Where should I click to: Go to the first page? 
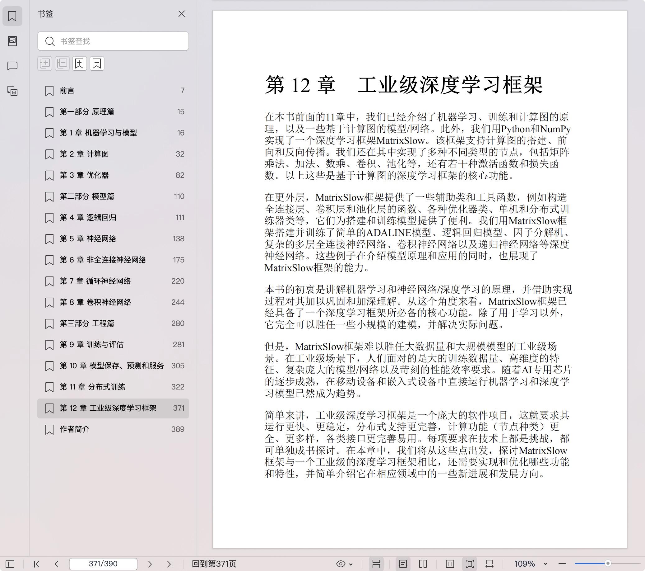click(37, 564)
